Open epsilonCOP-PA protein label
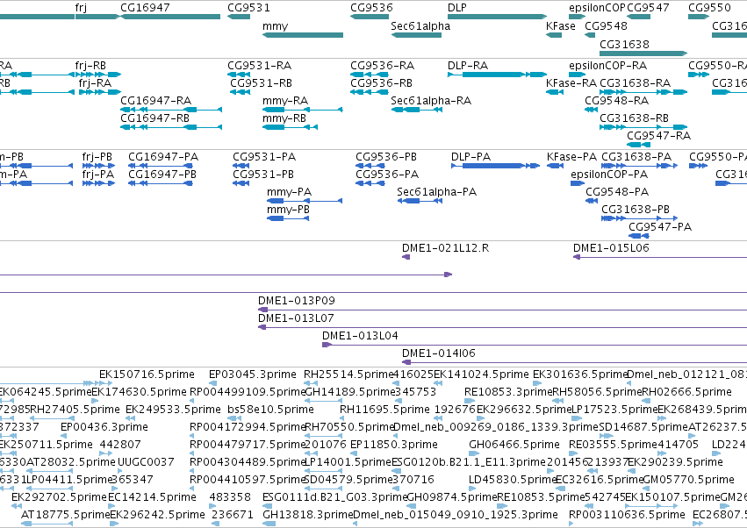 [x=609, y=175]
